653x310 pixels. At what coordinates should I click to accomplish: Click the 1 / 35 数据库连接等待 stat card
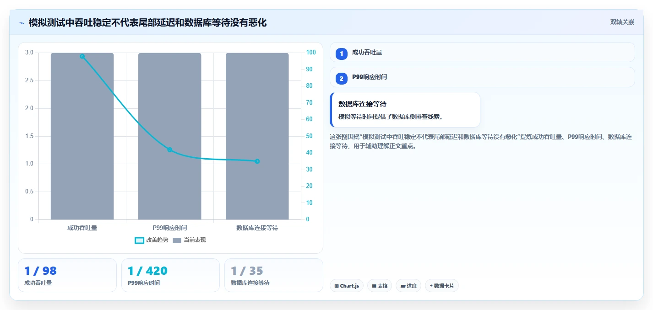pos(274,275)
